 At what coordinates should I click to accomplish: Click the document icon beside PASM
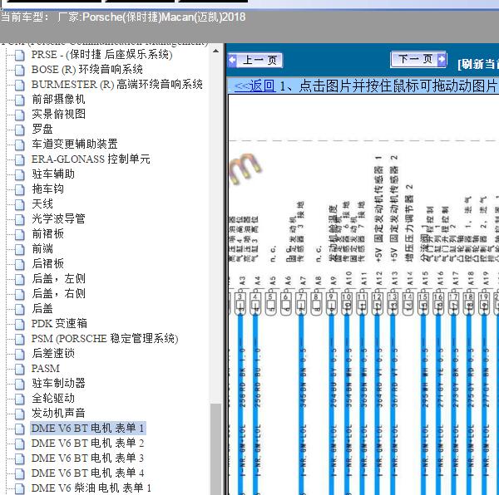click(19, 369)
